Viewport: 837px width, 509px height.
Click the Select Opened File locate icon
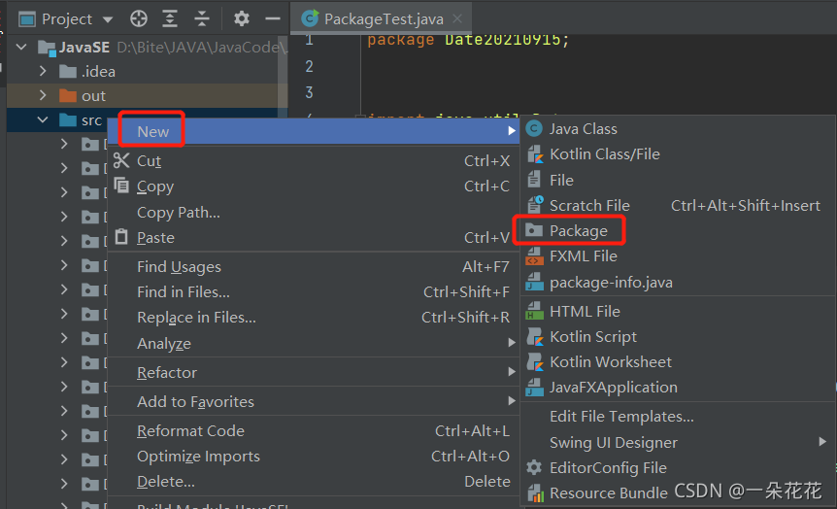coord(139,18)
